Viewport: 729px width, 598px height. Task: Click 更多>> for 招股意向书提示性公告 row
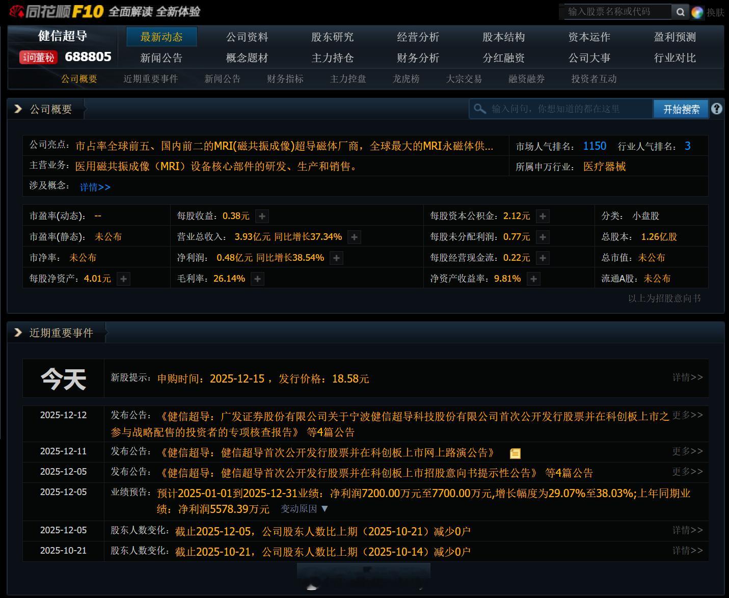pyautogui.click(x=687, y=472)
